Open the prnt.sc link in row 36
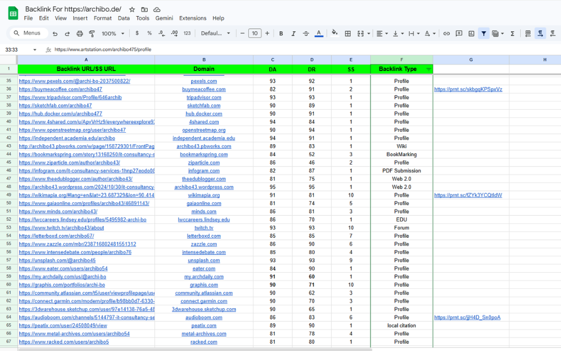Image resolution: width=561 pixels, height=351 pixels. click(x=468, y=89)
